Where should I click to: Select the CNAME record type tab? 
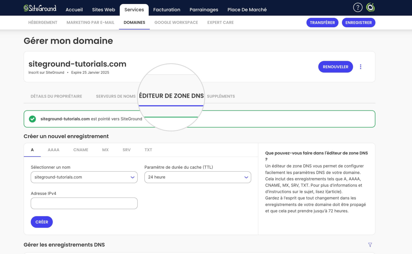(81, 150)
